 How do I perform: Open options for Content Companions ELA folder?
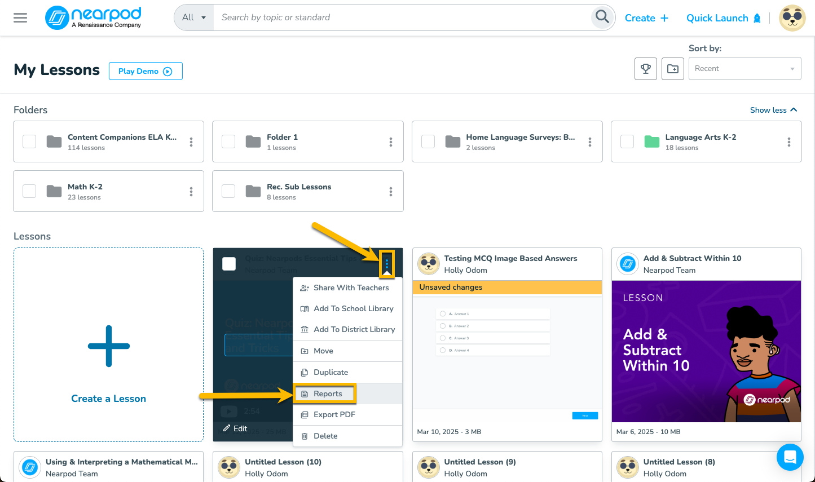(x=191, y=142)
